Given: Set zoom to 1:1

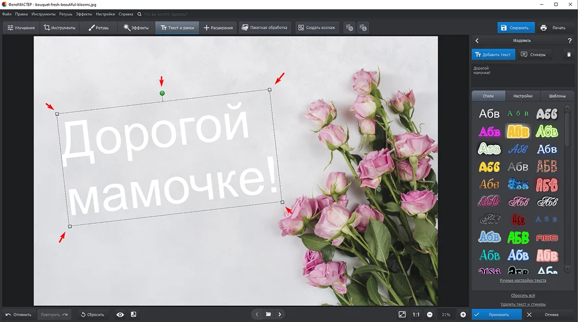Looking at the screenshot, I should coord(416,314).
